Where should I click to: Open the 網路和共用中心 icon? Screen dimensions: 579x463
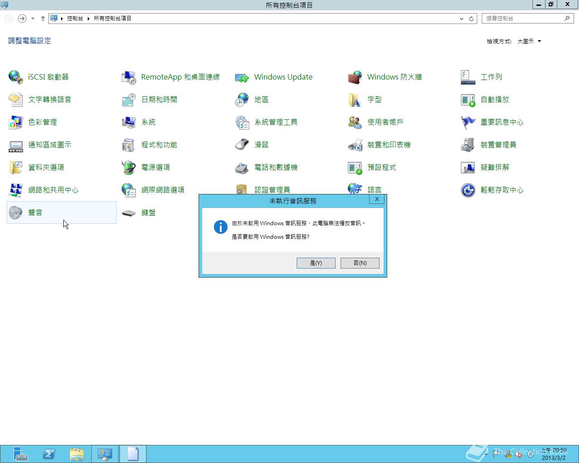pyautogui.click(x=16, y=190)
